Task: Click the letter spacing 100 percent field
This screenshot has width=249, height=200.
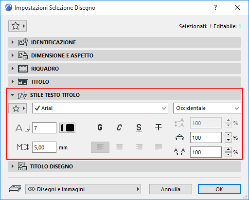Action: click(x=206, y=152)
